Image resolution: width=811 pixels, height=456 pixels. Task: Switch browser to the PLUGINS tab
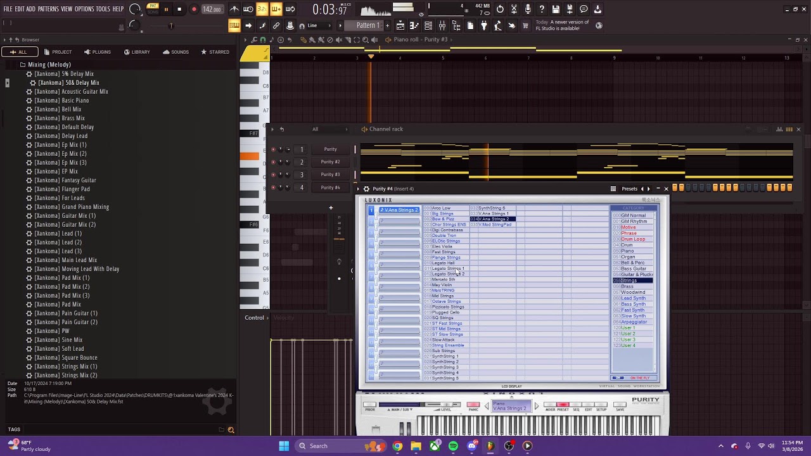click(97, 52)
